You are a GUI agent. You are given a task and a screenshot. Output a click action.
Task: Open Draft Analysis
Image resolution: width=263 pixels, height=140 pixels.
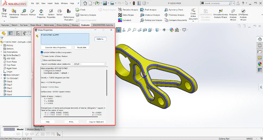coord(148,10)
